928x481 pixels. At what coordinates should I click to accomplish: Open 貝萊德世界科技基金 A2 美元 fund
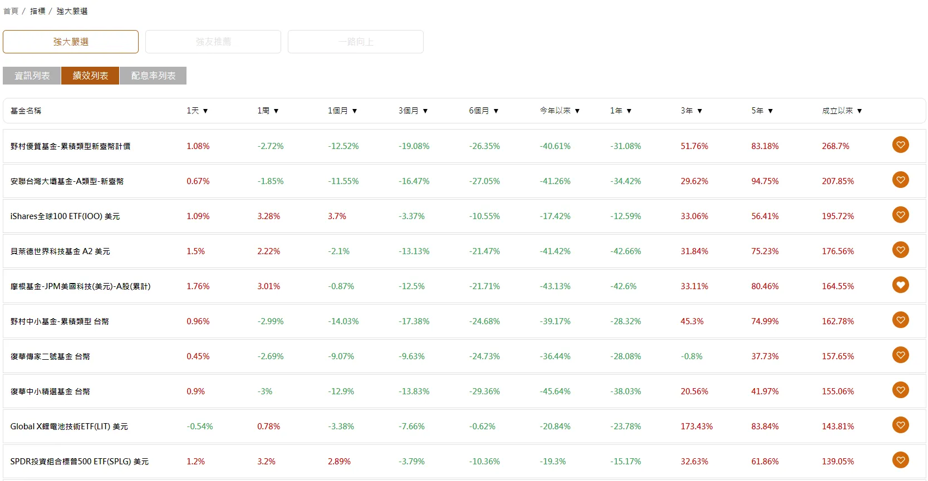pyautogui.click(x=60, y=251)
